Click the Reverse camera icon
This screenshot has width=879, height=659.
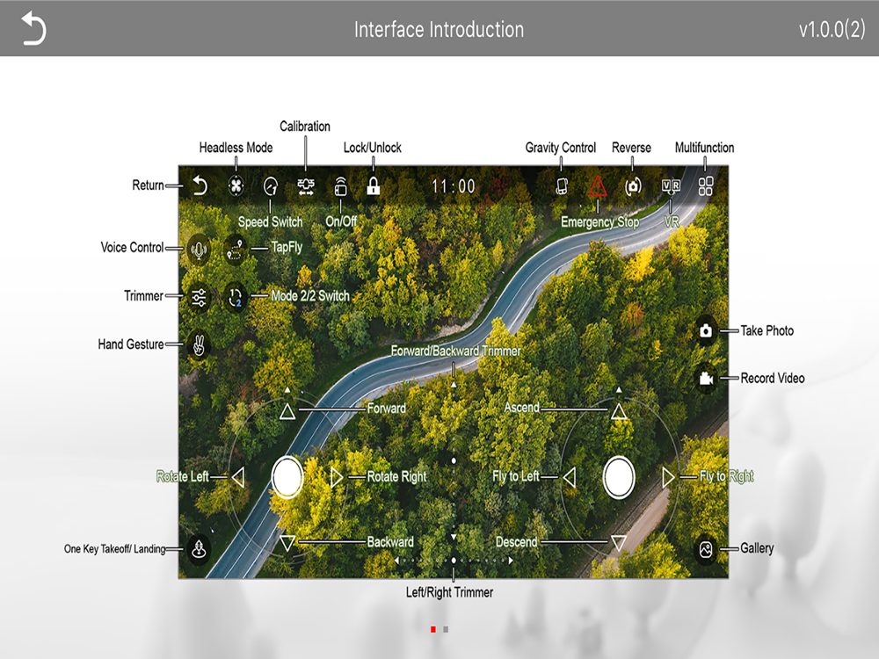[x=633, y=186]
